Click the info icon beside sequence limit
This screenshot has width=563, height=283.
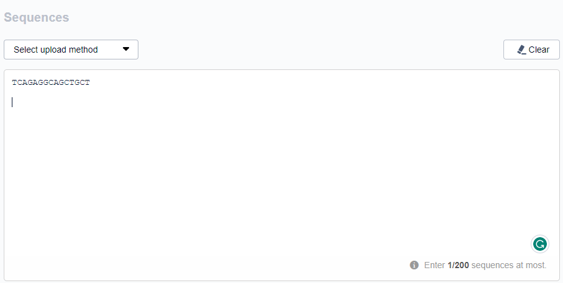pyautogui.click(x=414, y=265)
